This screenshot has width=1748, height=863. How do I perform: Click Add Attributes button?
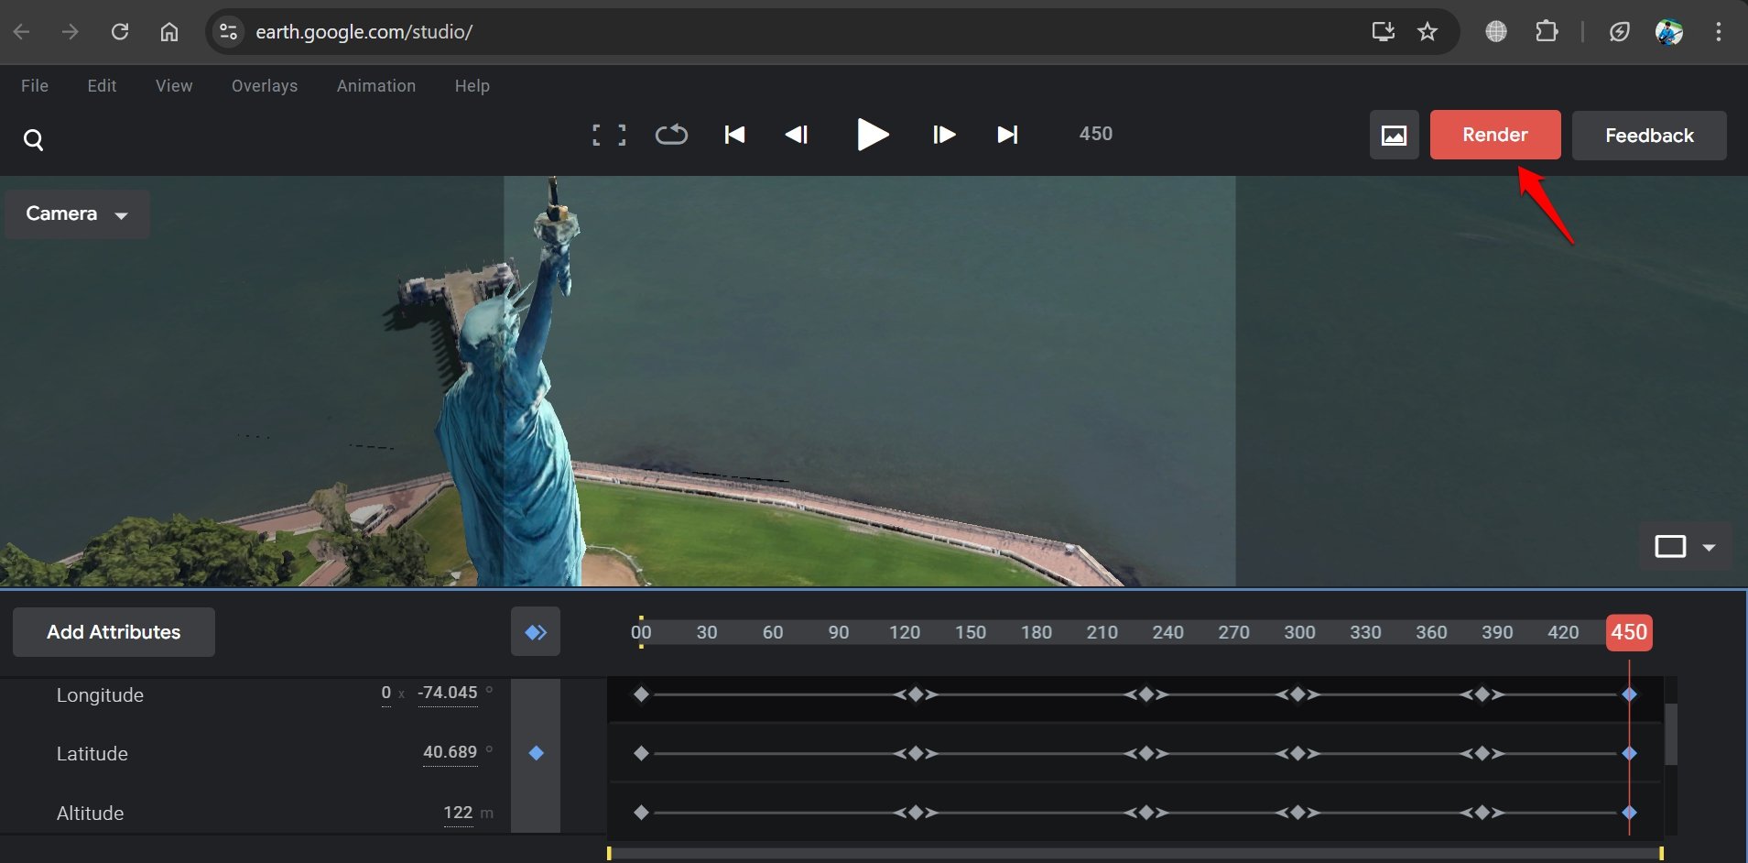point(114,632)
